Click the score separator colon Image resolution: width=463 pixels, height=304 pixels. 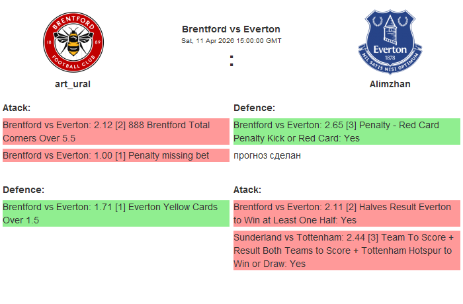(x=232, y=61)
